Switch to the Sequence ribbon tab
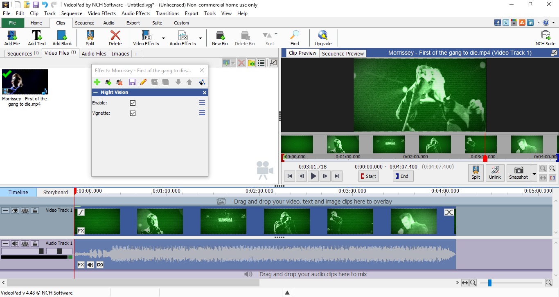 pyautogui.click(x=85, y=23)
